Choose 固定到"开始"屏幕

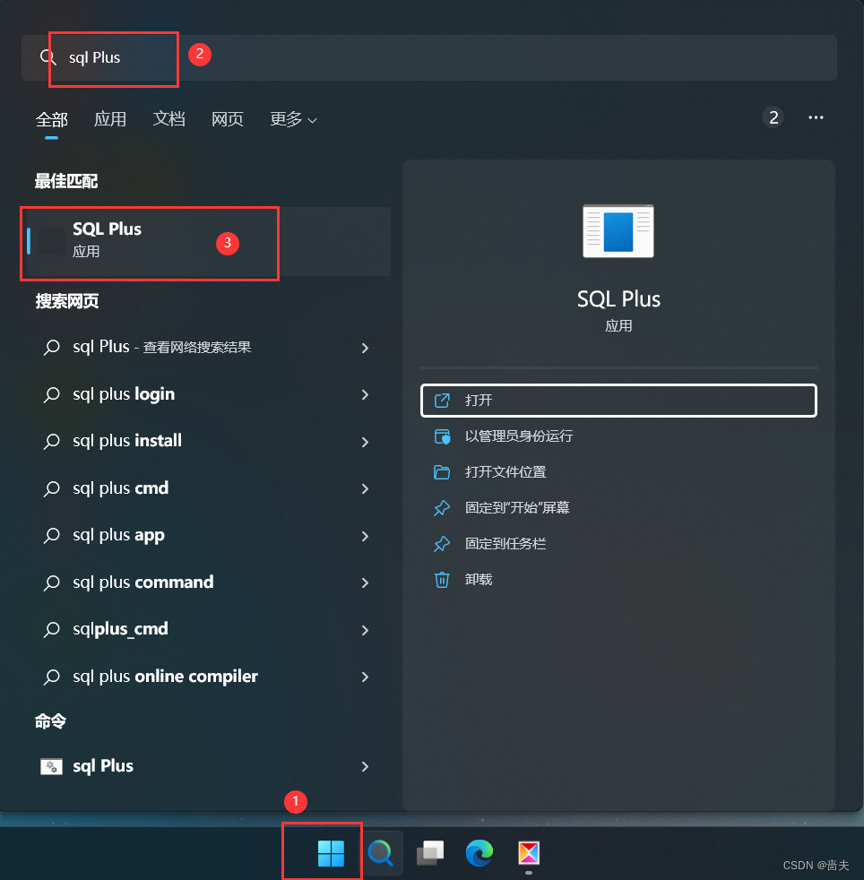pos(618,508)
